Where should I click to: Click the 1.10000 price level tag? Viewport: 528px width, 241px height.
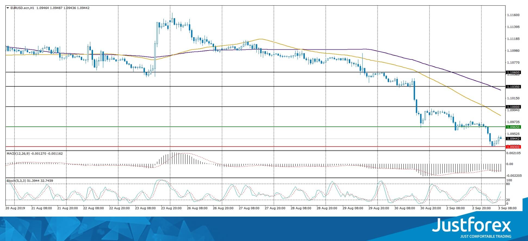[x=513, y=107]
